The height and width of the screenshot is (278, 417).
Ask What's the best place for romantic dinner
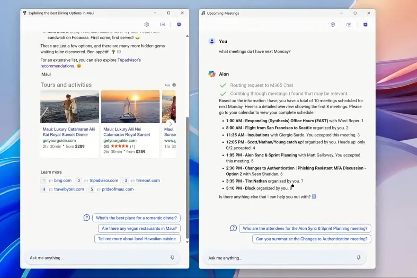(x=136, y=218)
